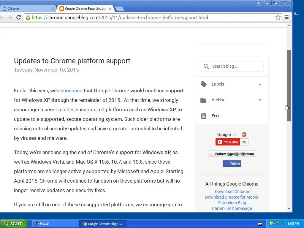
Task: Click the safely remove hardware tray icon
Action: 282,224
